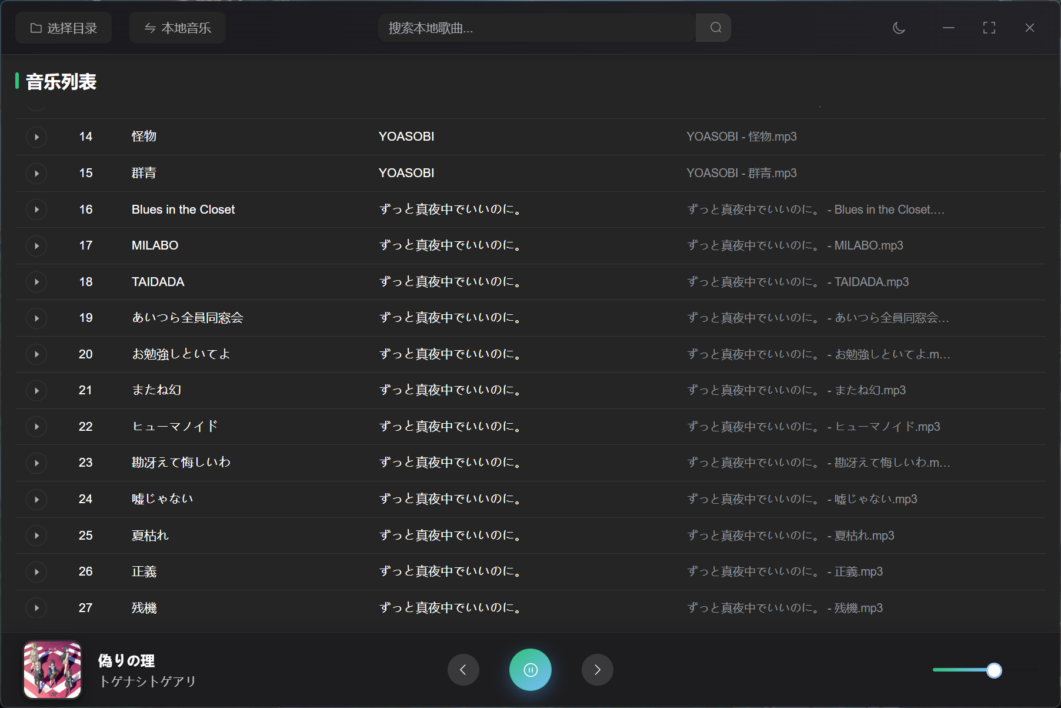
Task: Play track 19 あいつら全員同窓会
Action: pos(36,318)
